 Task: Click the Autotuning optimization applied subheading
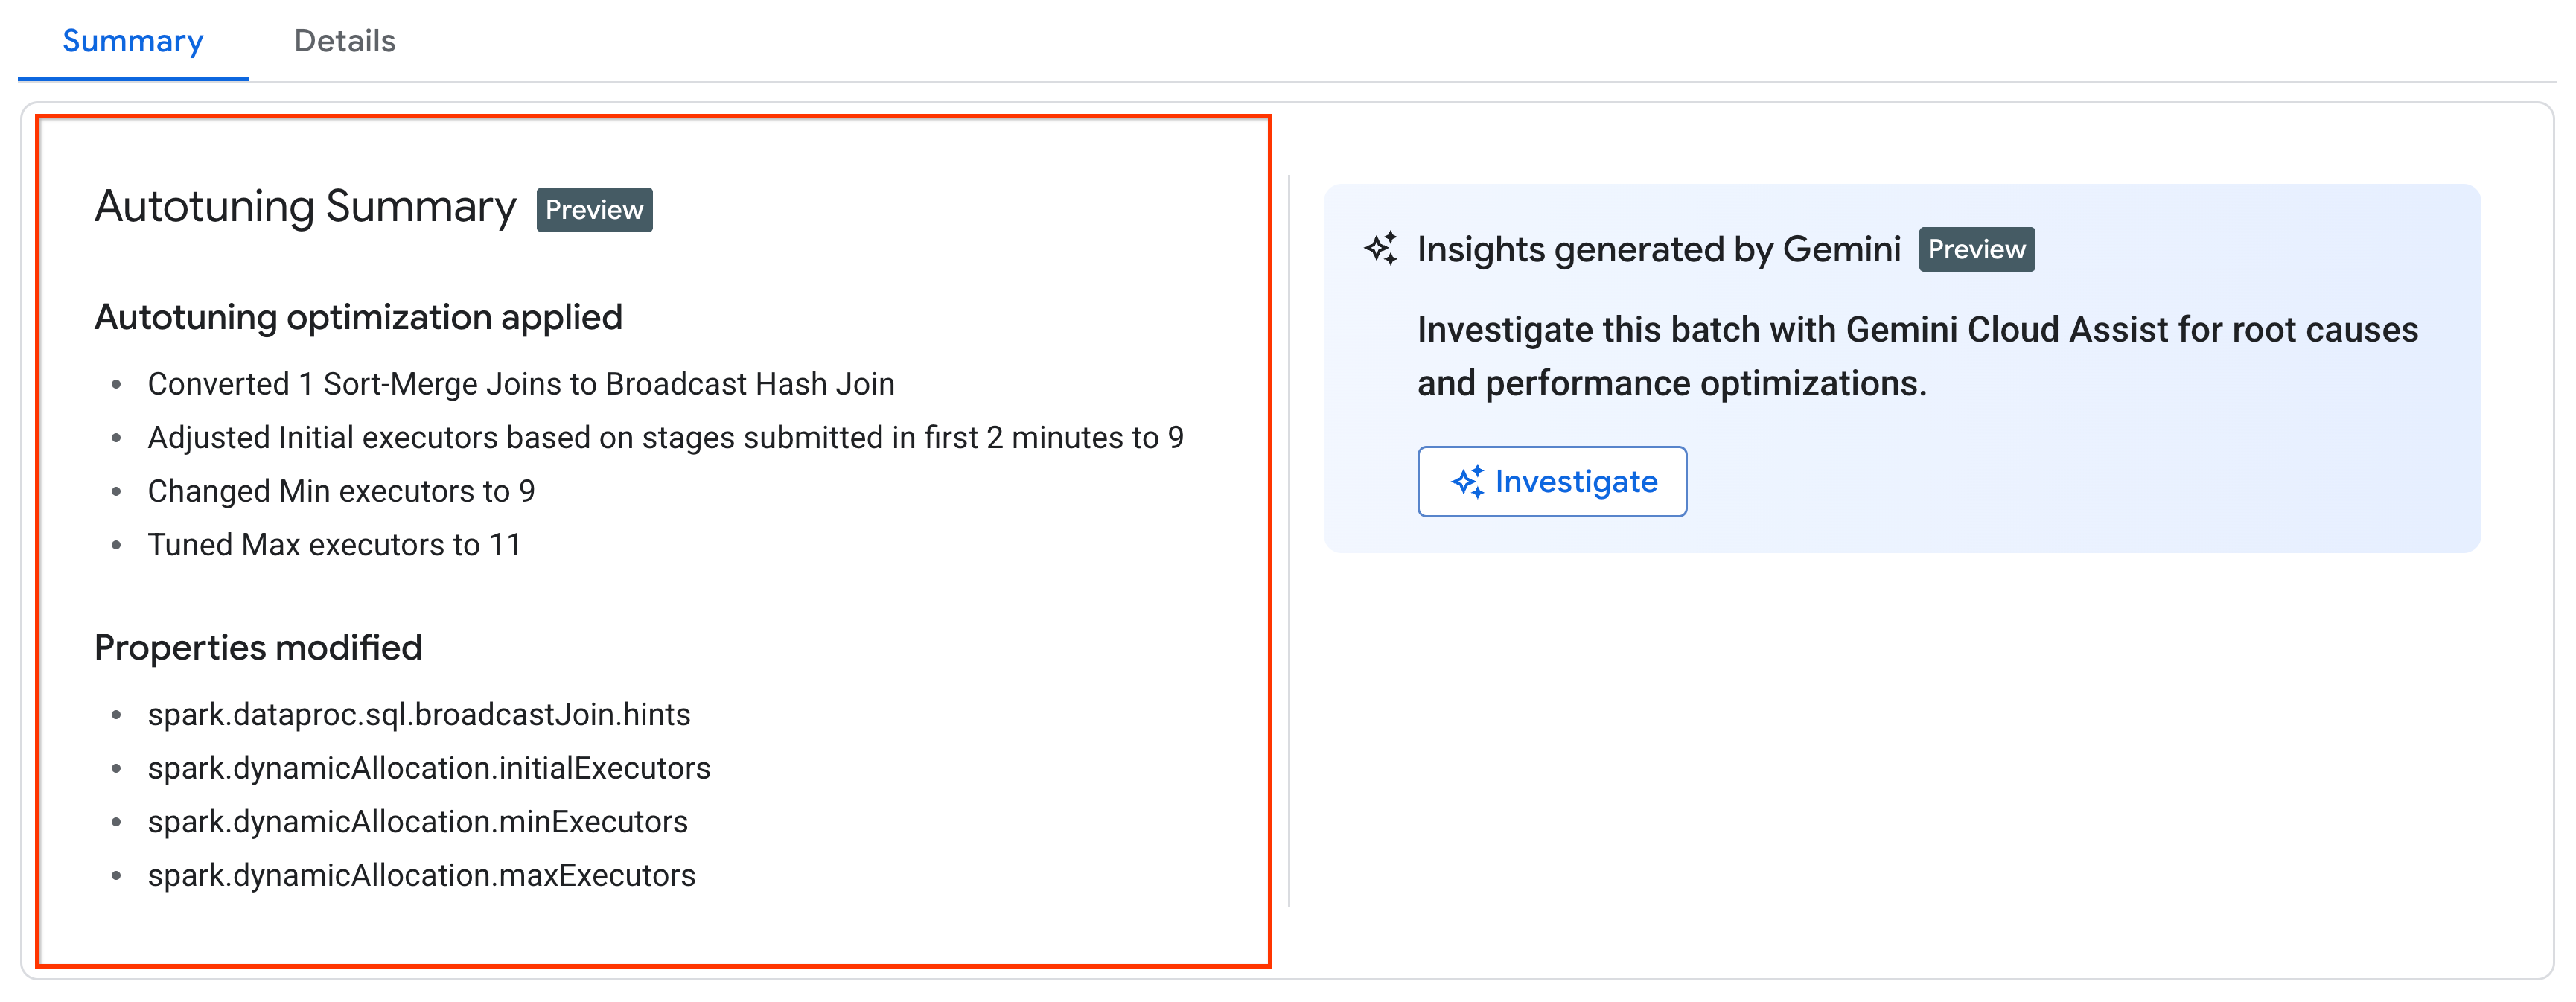358,317
